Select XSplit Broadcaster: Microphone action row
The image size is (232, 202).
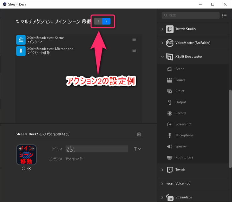pos(72,51)
